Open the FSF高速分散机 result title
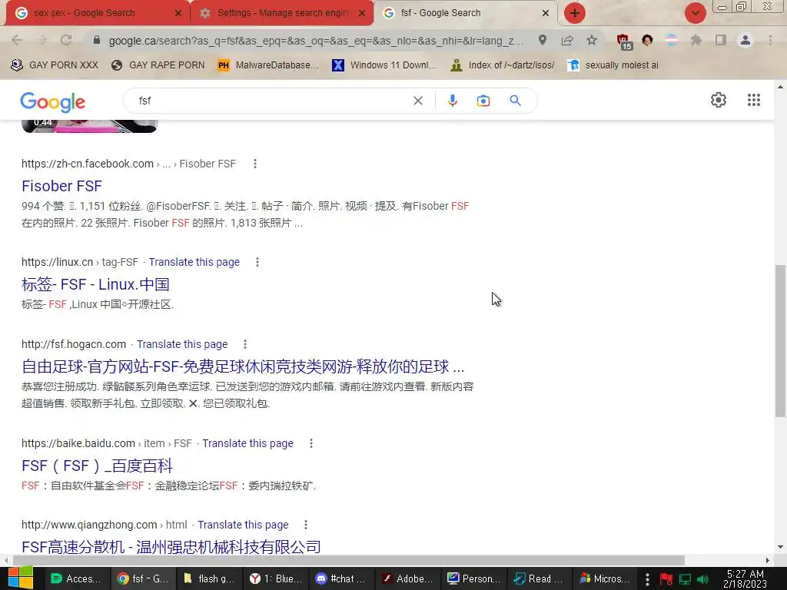This screenshot has height=590, width=787. click(171, 546)
